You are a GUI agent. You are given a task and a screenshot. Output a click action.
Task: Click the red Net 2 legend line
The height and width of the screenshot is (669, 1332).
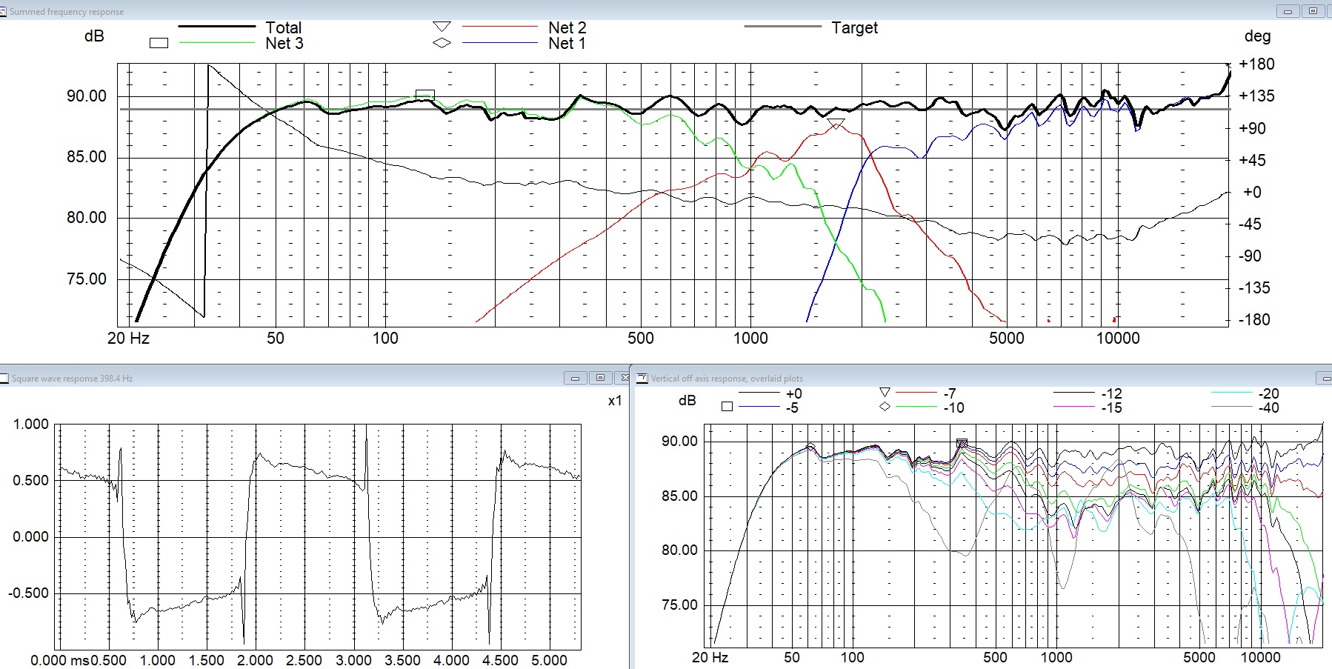[x=500, y=27]
